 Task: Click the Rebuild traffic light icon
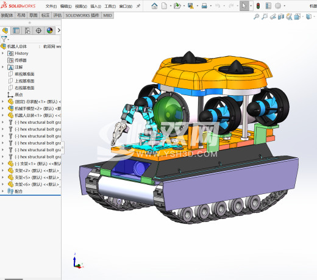258,6
